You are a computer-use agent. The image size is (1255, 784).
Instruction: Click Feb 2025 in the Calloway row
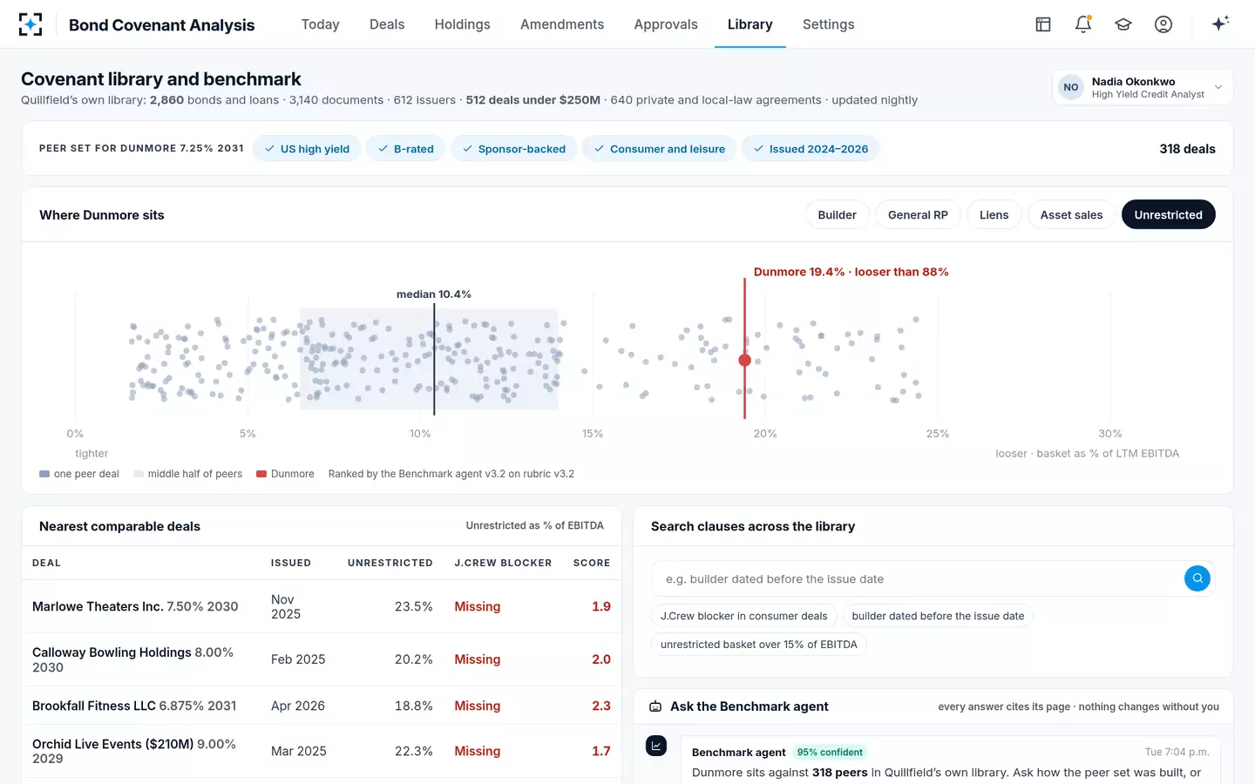pyautogui.click(x=298, y=659)
